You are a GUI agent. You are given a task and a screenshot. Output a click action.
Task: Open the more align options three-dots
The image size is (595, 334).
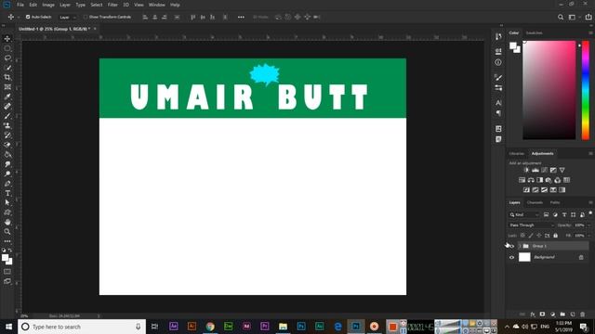tap(241, 17)
